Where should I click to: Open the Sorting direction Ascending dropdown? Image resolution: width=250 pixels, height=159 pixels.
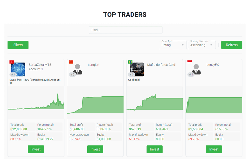[x=202, y=45]
